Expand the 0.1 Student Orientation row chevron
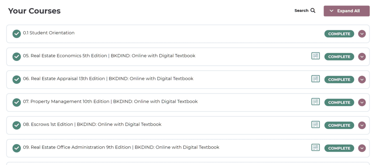 tap(362, 34)
